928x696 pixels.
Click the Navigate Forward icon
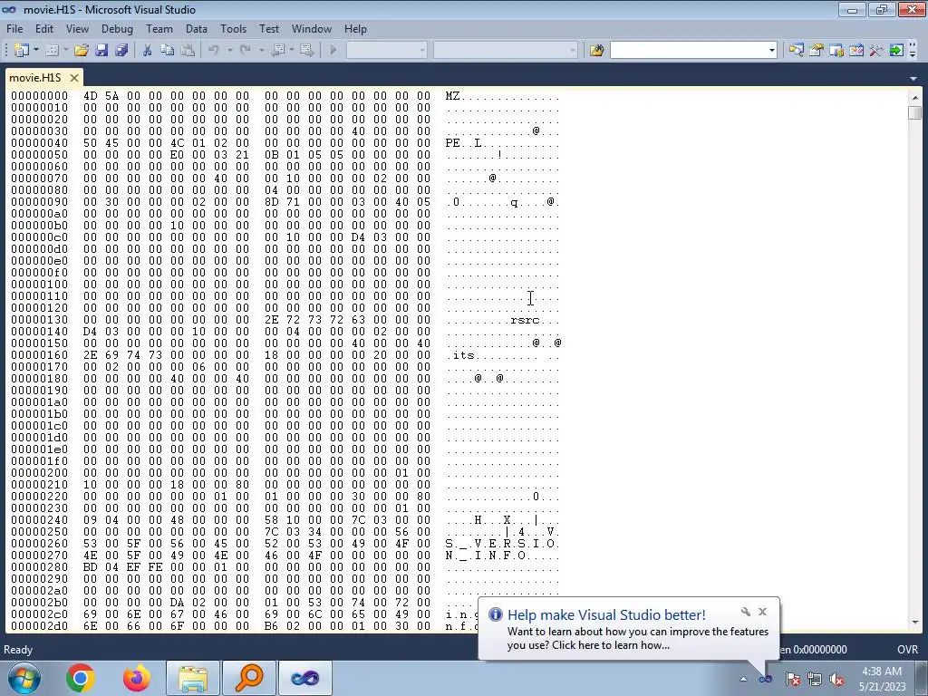[306, 51]
